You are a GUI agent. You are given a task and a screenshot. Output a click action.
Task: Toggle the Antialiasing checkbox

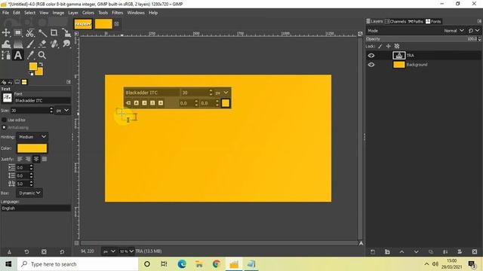(4, 127)
